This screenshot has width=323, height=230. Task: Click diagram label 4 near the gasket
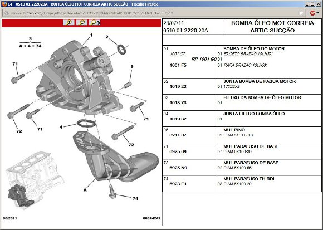click(x=61, y=127)
